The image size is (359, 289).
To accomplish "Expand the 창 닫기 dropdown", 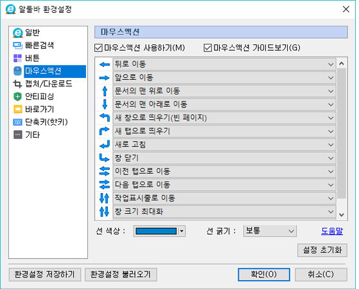I will tap(224, 158).
